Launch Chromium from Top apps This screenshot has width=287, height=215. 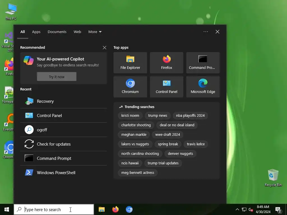130,87
